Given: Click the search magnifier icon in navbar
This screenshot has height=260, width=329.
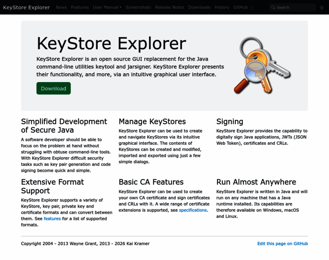Looking at the screenshot, I should point(273,7).
